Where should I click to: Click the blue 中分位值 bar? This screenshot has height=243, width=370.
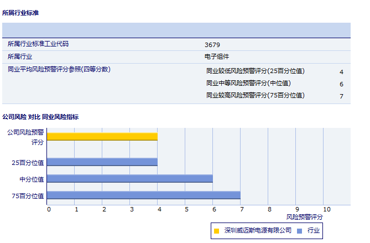[130, 179]
